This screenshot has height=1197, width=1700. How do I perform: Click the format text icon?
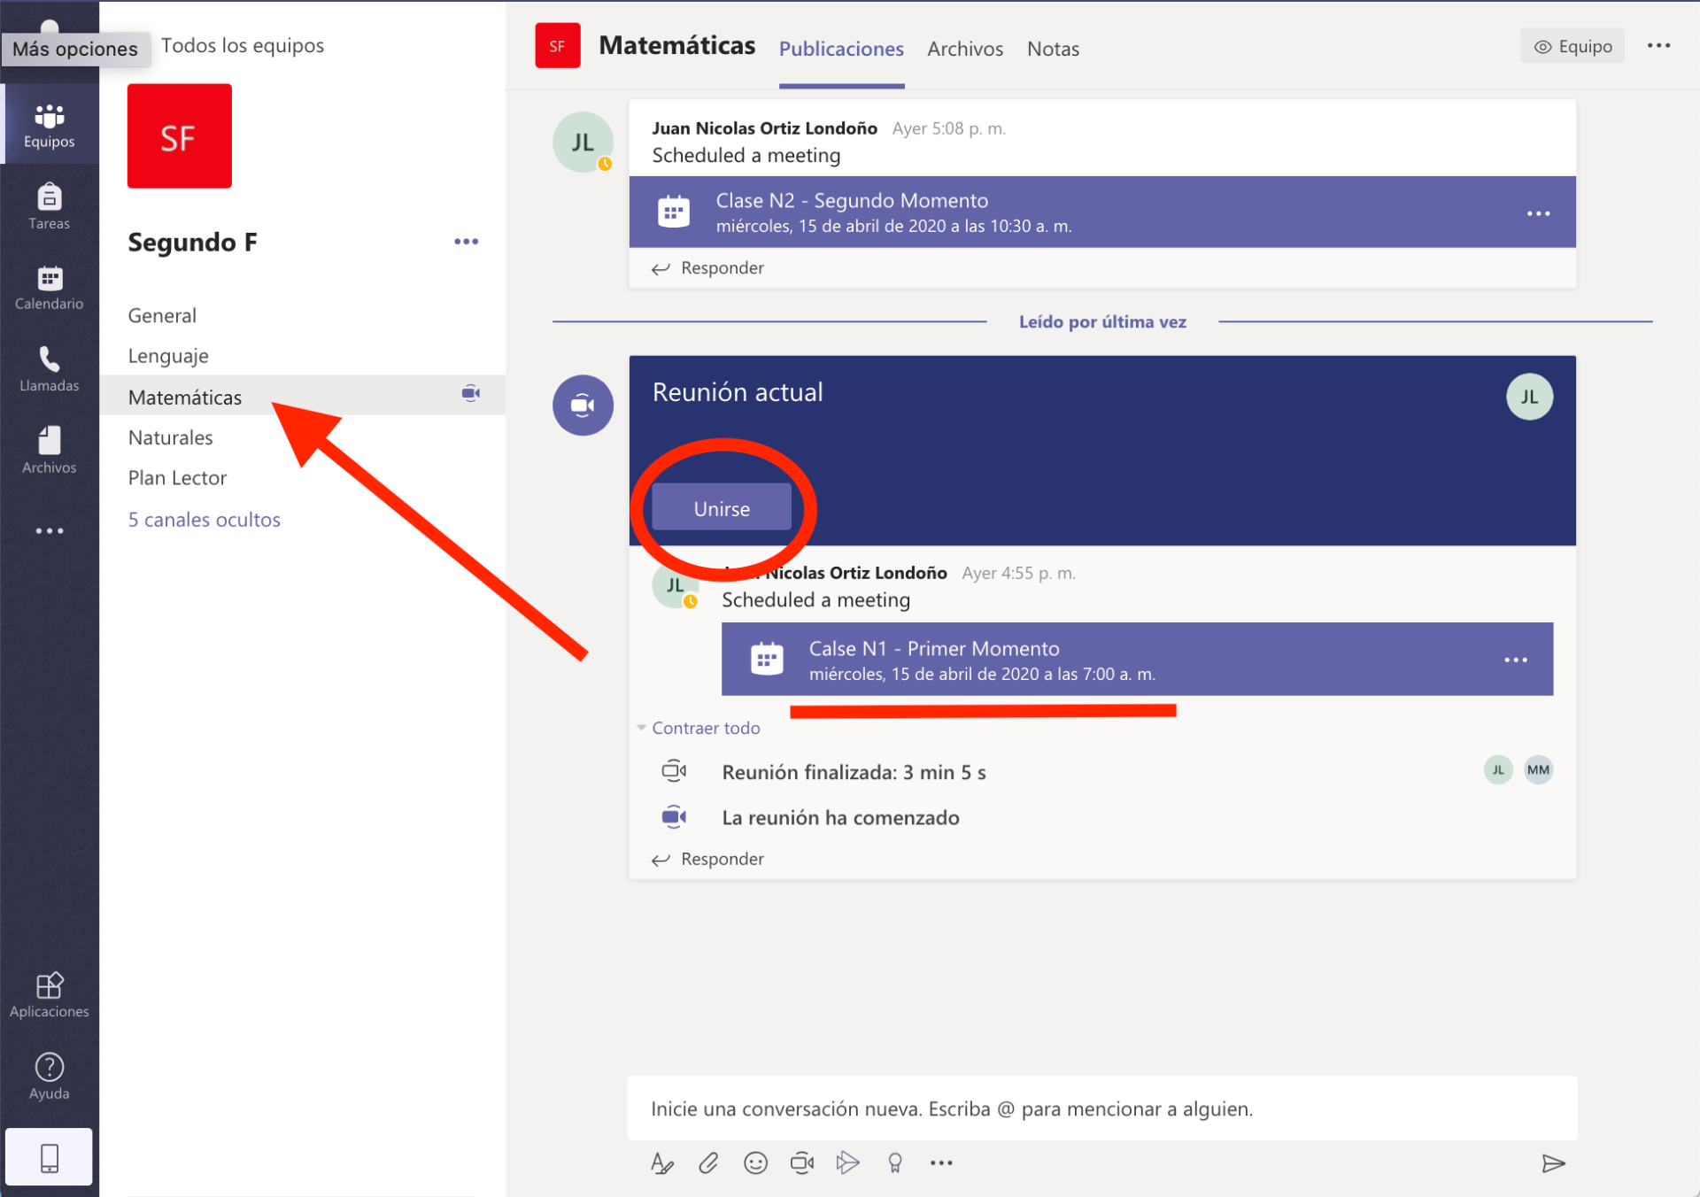[x=661, y=1163]
